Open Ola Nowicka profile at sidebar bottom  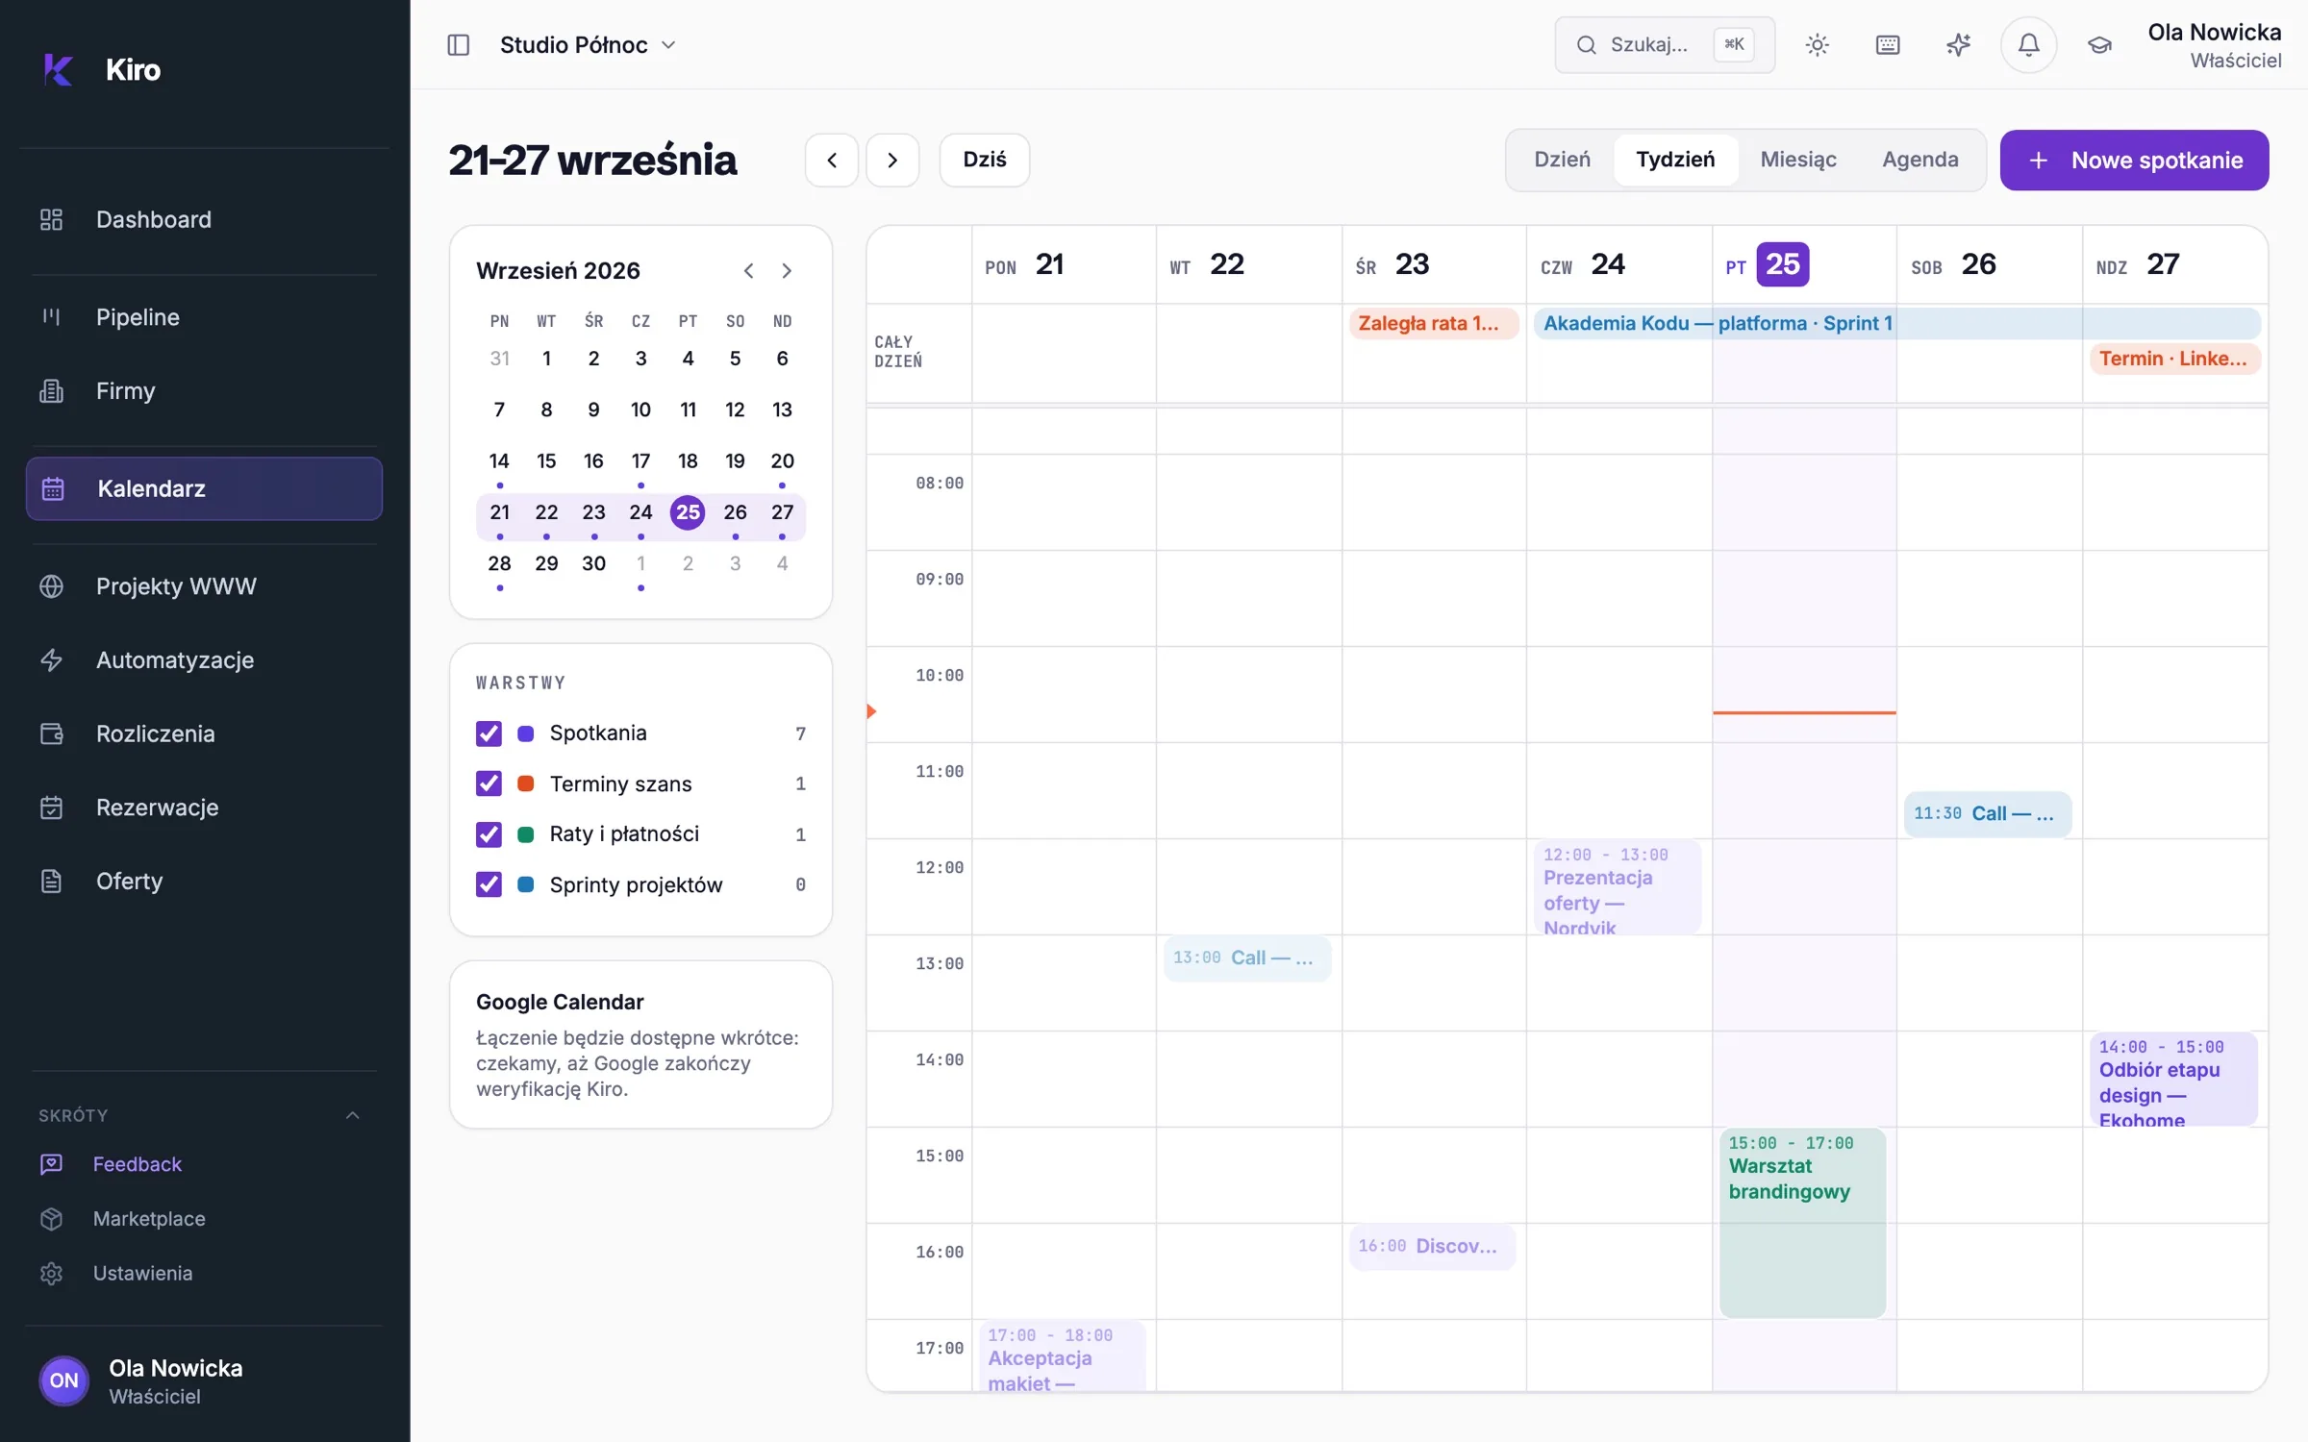pyautogui.click(x=204, y=1381)
